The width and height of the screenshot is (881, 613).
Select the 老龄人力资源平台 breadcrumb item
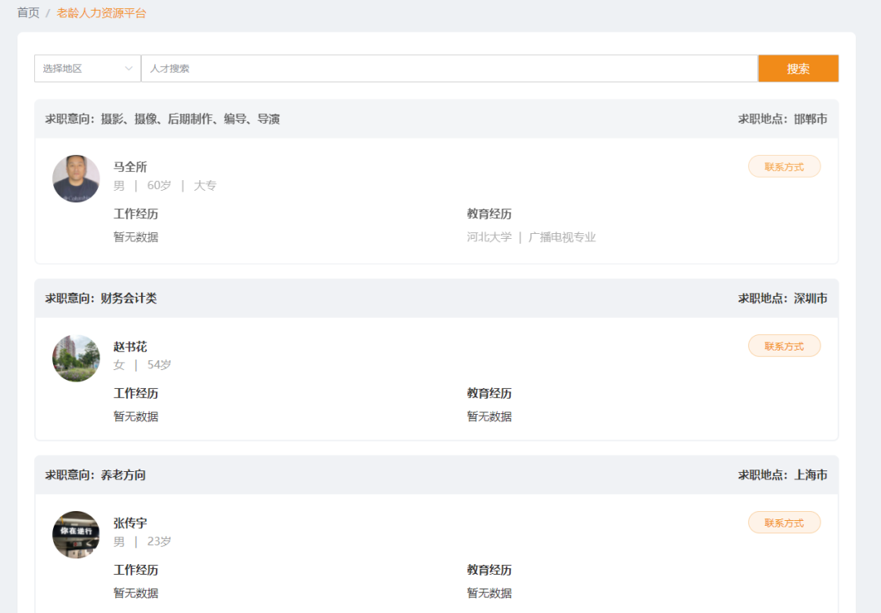coord(101,13)
